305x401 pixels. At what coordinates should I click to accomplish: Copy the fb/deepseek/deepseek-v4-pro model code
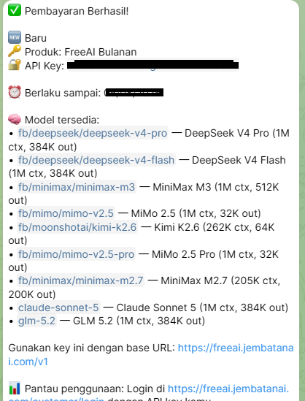coord(93,133)
